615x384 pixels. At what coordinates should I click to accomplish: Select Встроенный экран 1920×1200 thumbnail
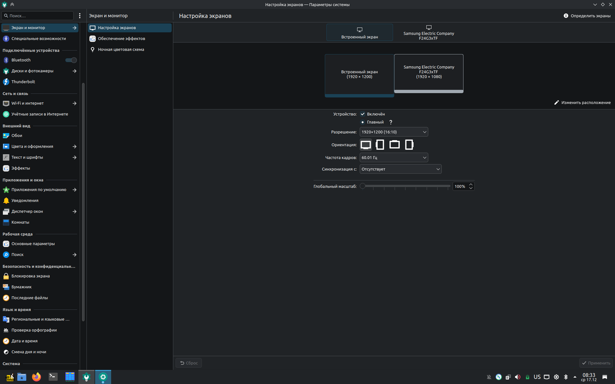(x=359, y=75)
